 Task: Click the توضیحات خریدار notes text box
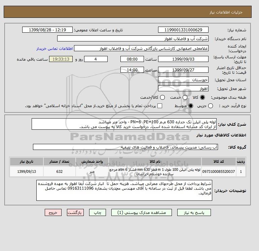(x=124, y=190)
